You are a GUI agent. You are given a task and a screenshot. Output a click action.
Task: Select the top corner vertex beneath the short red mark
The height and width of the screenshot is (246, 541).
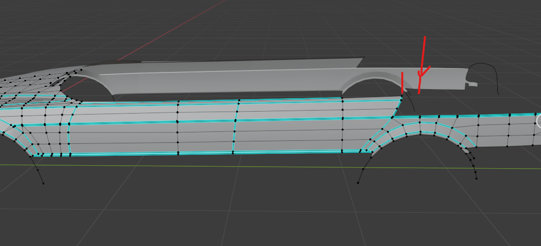pos(402,96)
